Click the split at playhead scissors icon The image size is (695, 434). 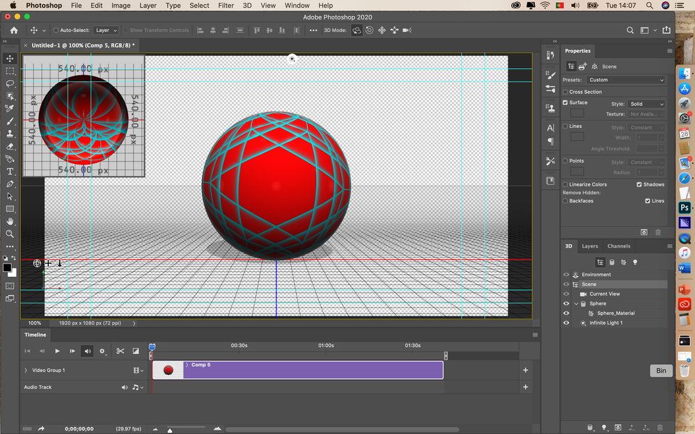(120, 351)
